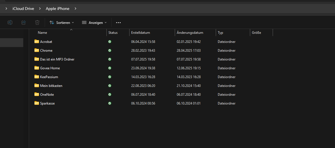335x148 pixels.
Task: Expand the chevron before iCloud Drive breadcrumb
Action: coord(6,9)
